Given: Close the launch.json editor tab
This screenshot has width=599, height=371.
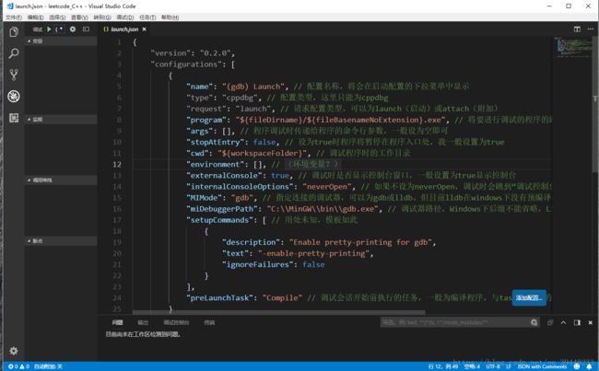Looking at the screenshot, I should click(x=144, y=29).
